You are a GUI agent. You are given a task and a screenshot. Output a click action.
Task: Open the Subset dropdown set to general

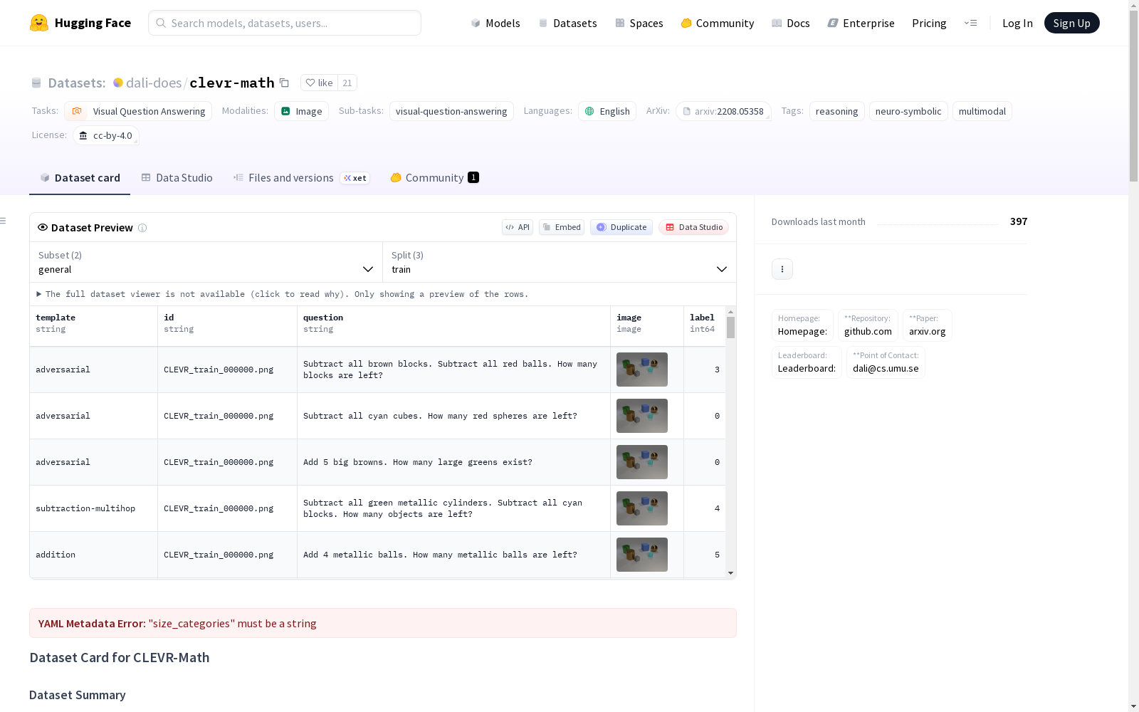click(206, 262)
